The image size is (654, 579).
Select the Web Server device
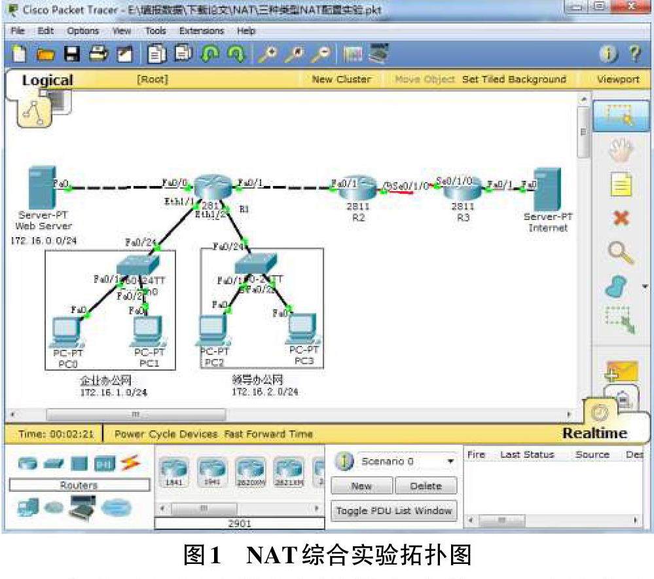[42, 187]
